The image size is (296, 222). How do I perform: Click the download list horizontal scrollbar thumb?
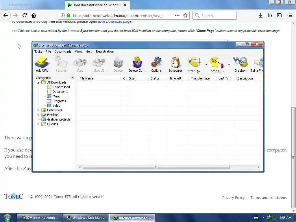click(x=156, y=167)
